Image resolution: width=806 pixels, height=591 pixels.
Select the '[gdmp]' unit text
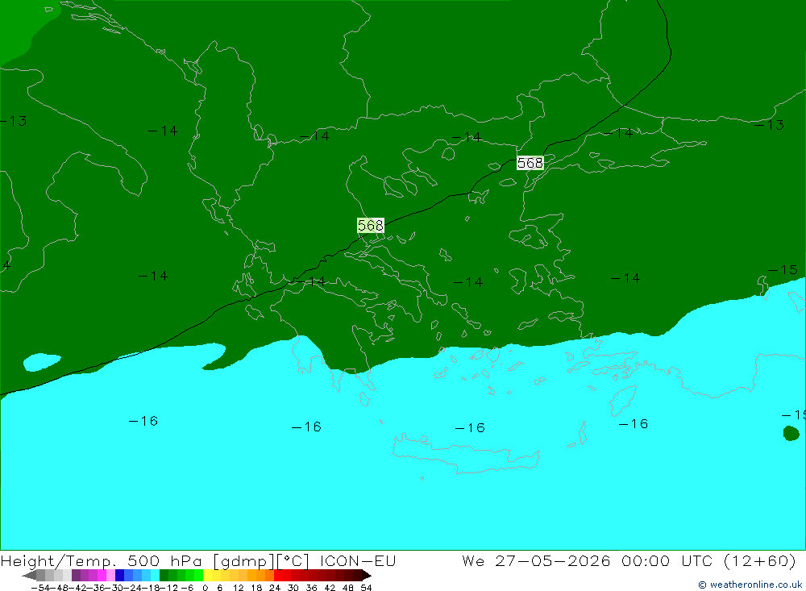[244, 561]
